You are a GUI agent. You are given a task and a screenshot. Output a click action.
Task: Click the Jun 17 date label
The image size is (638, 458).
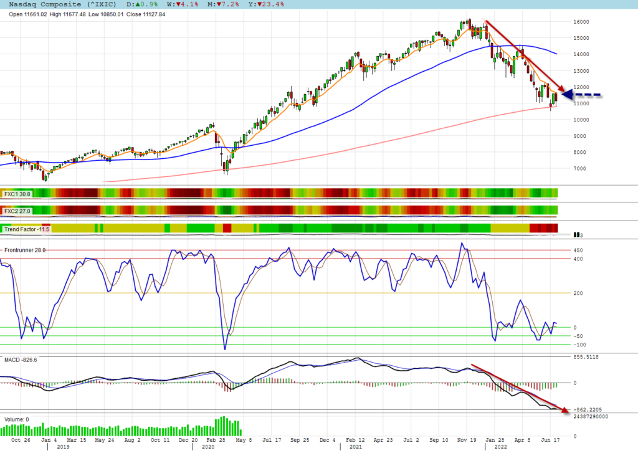pos(550,440)
